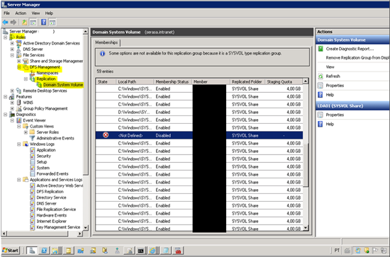390x257 pixels.
Task: Collapse the Event Viewer node
Action: coord(12,120)
